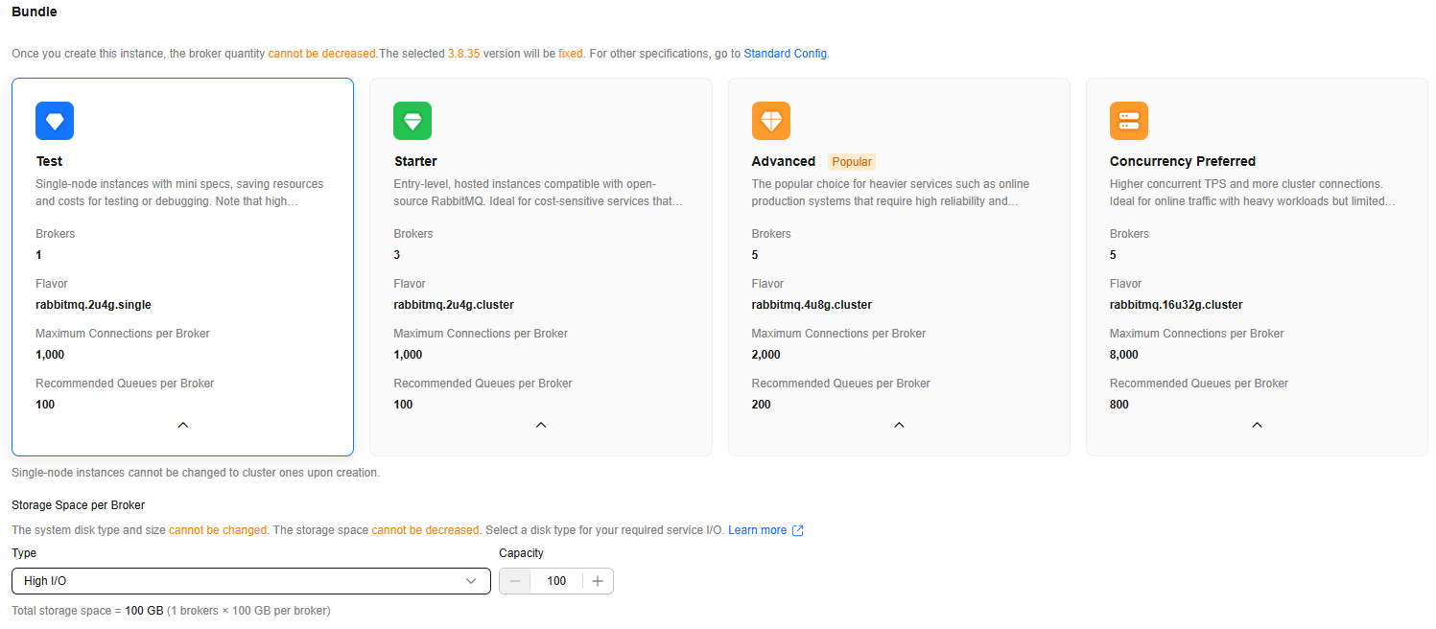The height and width of the screenshot is (629, 1436).
Task: Click flavor rabbitmq.2u4g.cluster
Action: [454, 305]
